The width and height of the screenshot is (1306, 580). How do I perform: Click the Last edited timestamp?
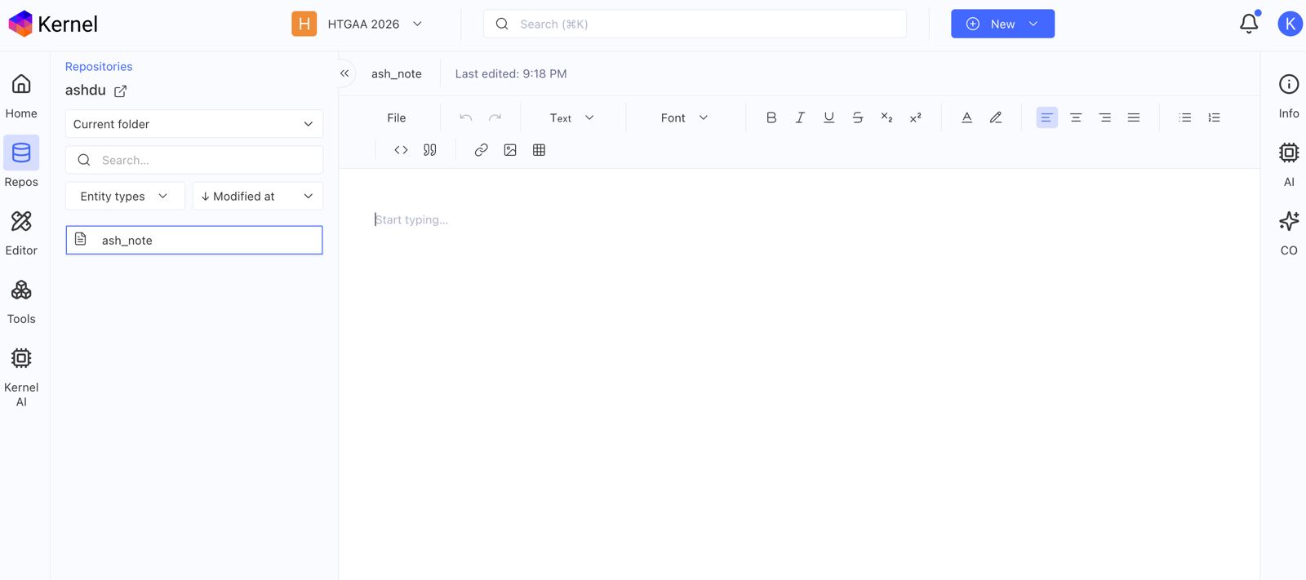tap(511, 73)
